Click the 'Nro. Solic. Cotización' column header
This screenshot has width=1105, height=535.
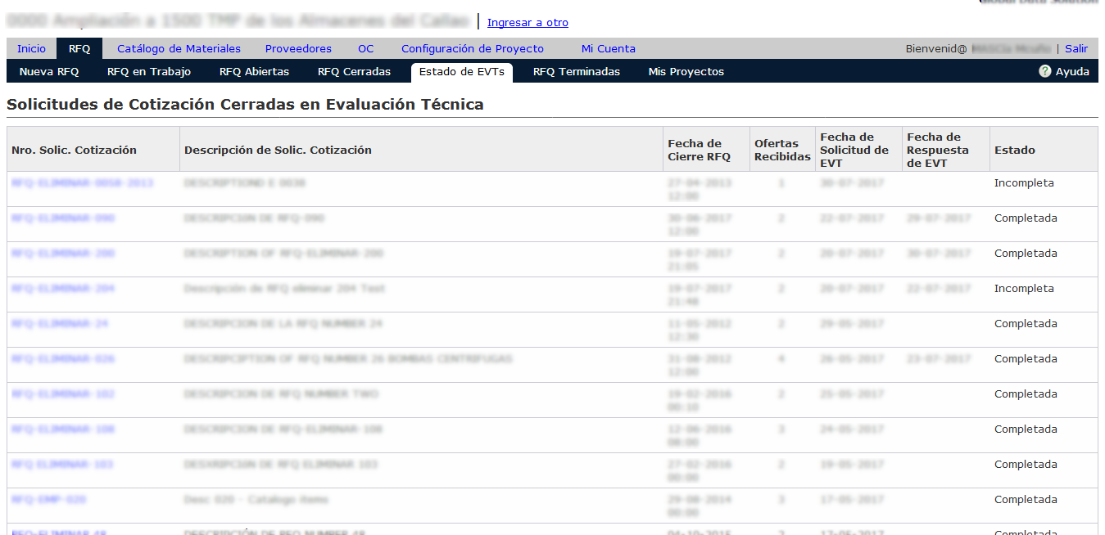tap(74, 150)
